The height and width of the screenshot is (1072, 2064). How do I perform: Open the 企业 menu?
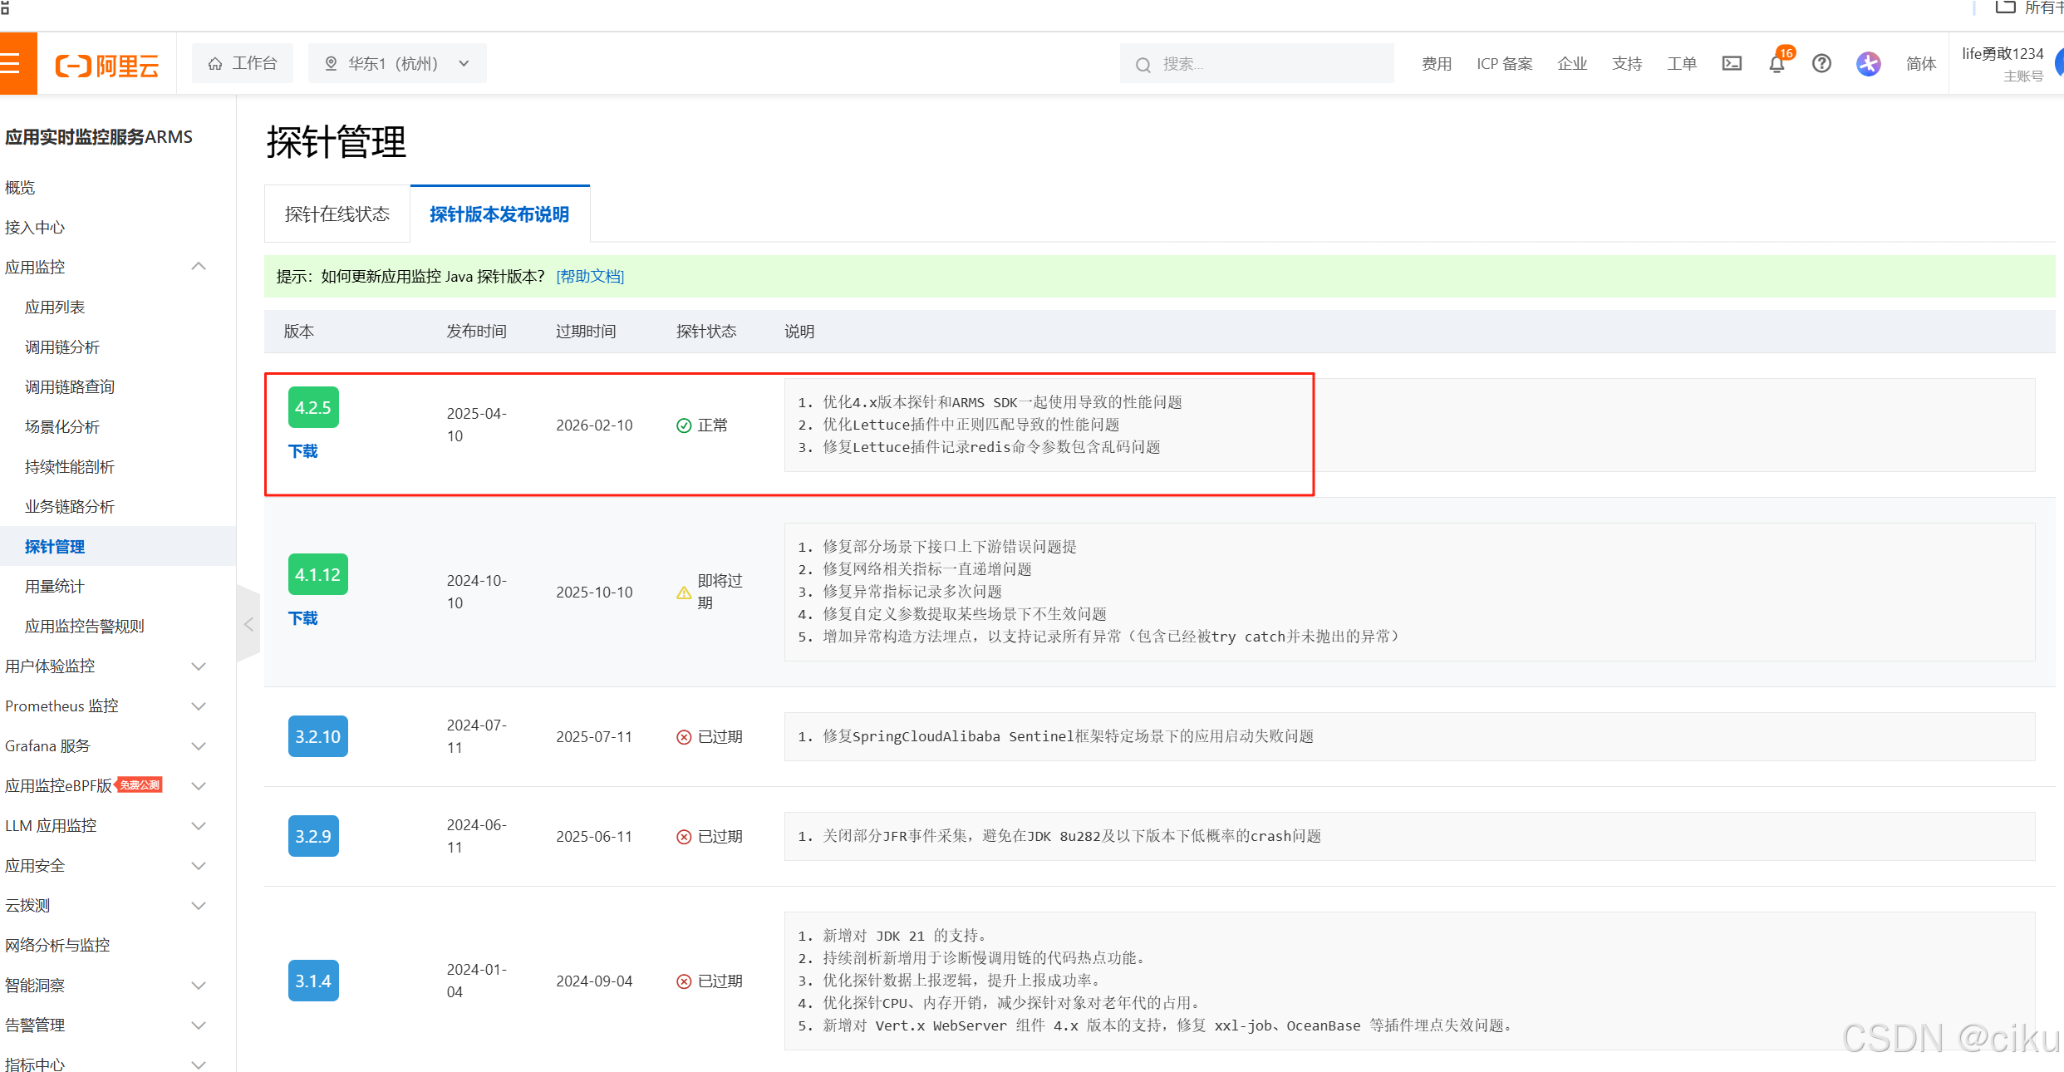click(1571, 64)
